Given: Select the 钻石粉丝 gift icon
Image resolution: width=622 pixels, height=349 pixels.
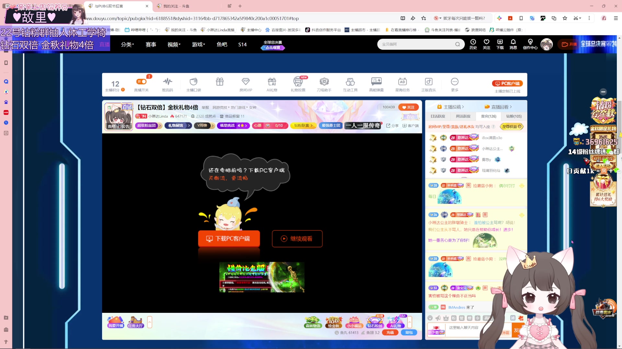Looking at the screenshot, I should coord(375,322).
